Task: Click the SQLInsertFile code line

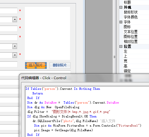Action: (74, 121)
